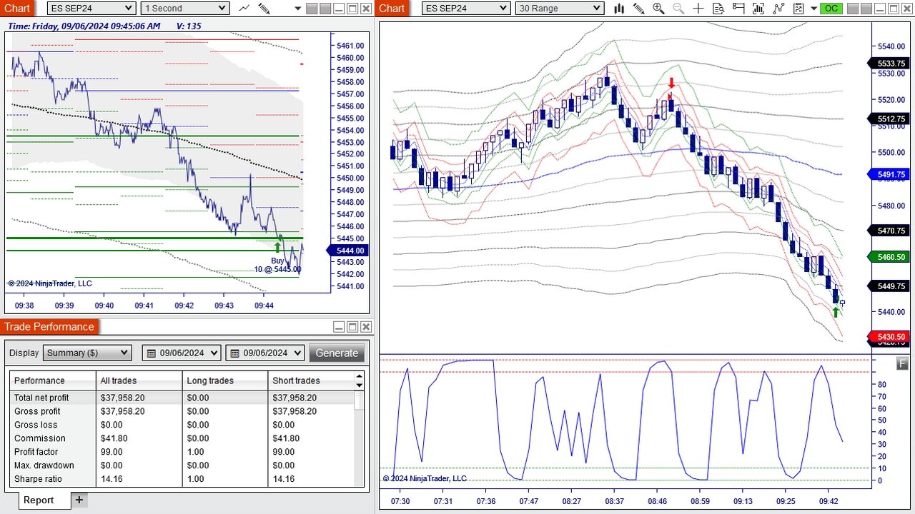
Task: Click Short trades column header
Action: coord(311,381)
